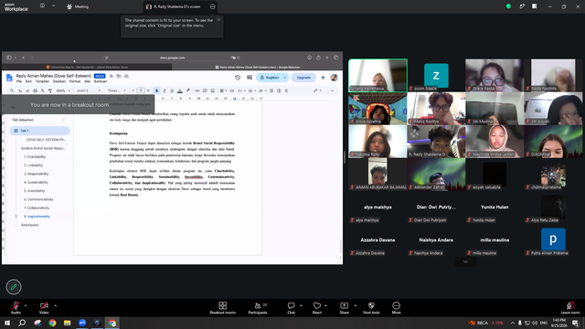Toggle Italic formatting in Docs toolbar
This screenshot has height=329, width=585.
click(165, 90)
